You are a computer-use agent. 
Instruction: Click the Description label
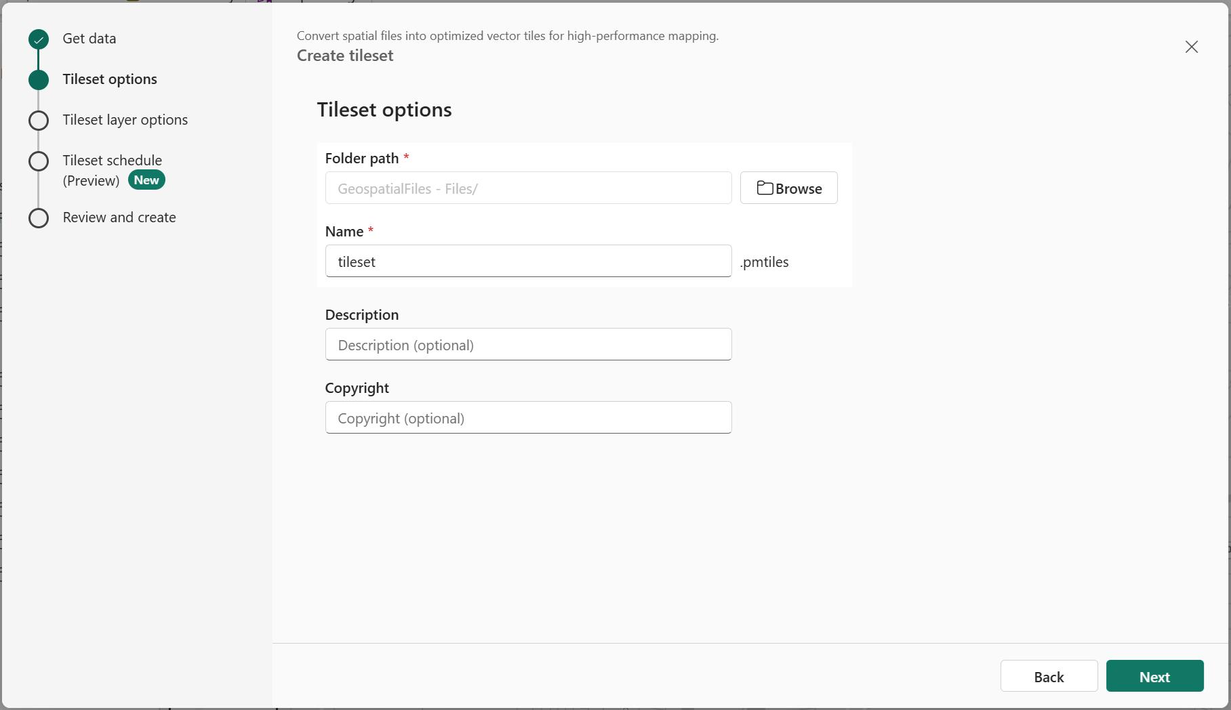click(362, 315)
